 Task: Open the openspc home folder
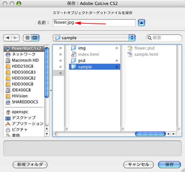coord(24,112)
